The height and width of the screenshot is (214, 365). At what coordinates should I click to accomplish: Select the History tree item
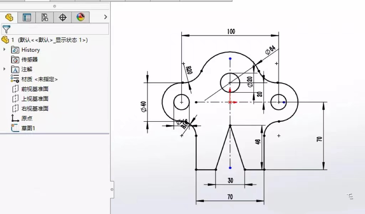[x=31, y=50]
